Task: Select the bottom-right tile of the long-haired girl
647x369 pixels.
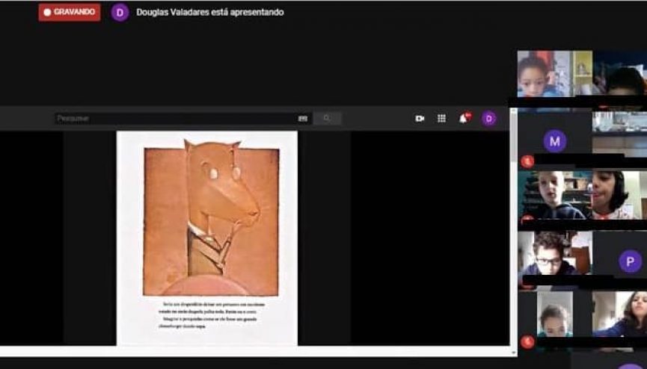Action: (x=620, y=314)
